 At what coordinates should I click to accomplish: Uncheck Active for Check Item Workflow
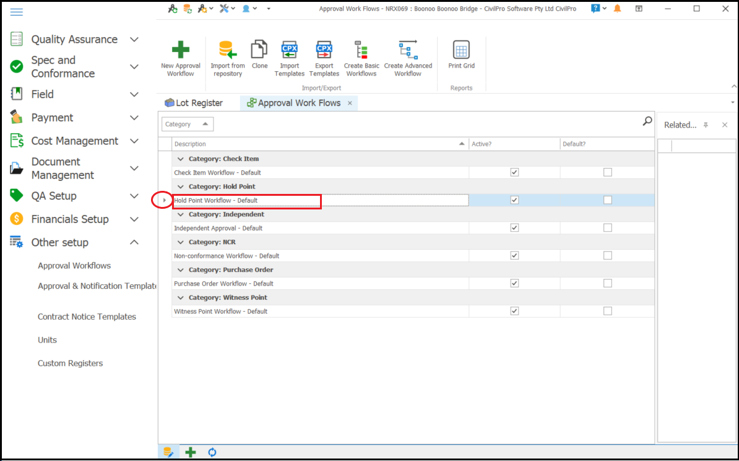[x=514, y=172]
